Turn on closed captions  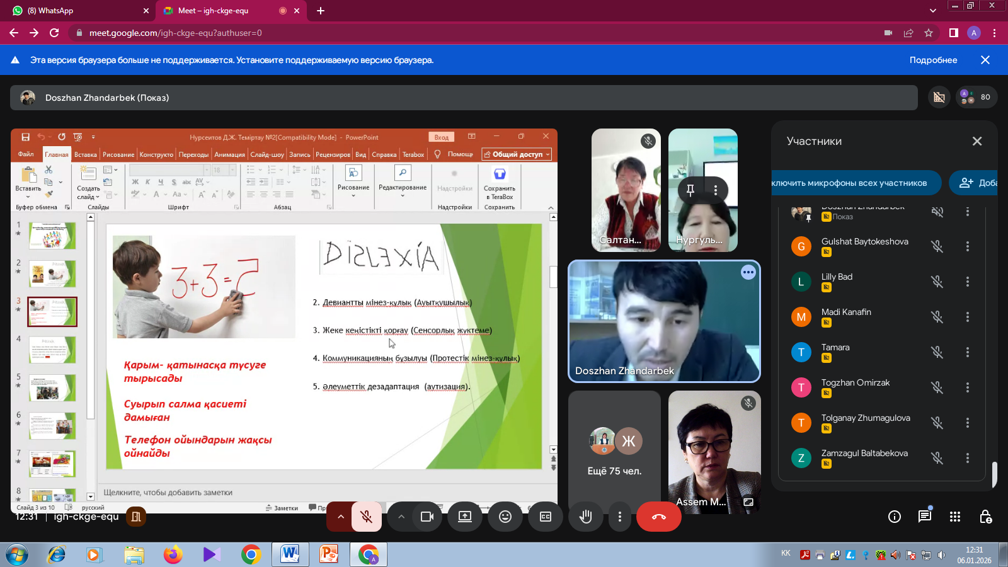coord(546,517)
